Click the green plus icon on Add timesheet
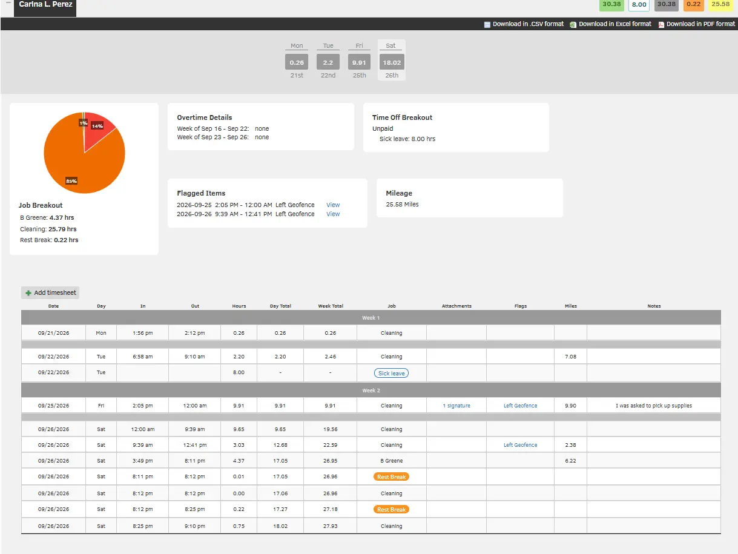This screenshot has width=738, height=554. click(x=28, y=293)
